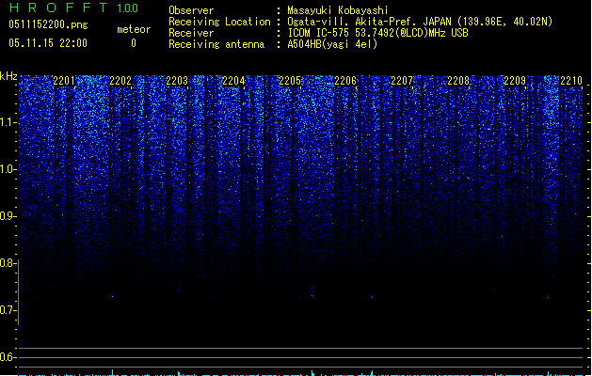
Task: Click Ogata-vill. Akita-Pref. JAPAN location text
Action: (420, 22)
